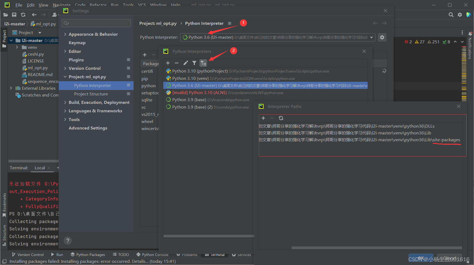Expand the Tools settings group
Viewport: 474px width, 265px height.
click(x=65, y=119)
